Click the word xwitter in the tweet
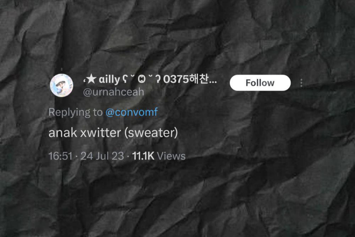 click(x=101, y=133)
